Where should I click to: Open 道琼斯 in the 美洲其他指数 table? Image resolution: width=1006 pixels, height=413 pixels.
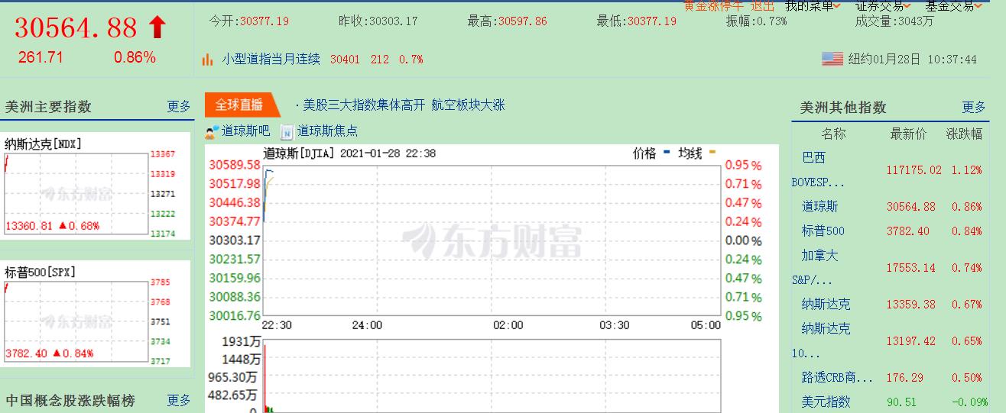pyautogui.click(x=819, y=206)
